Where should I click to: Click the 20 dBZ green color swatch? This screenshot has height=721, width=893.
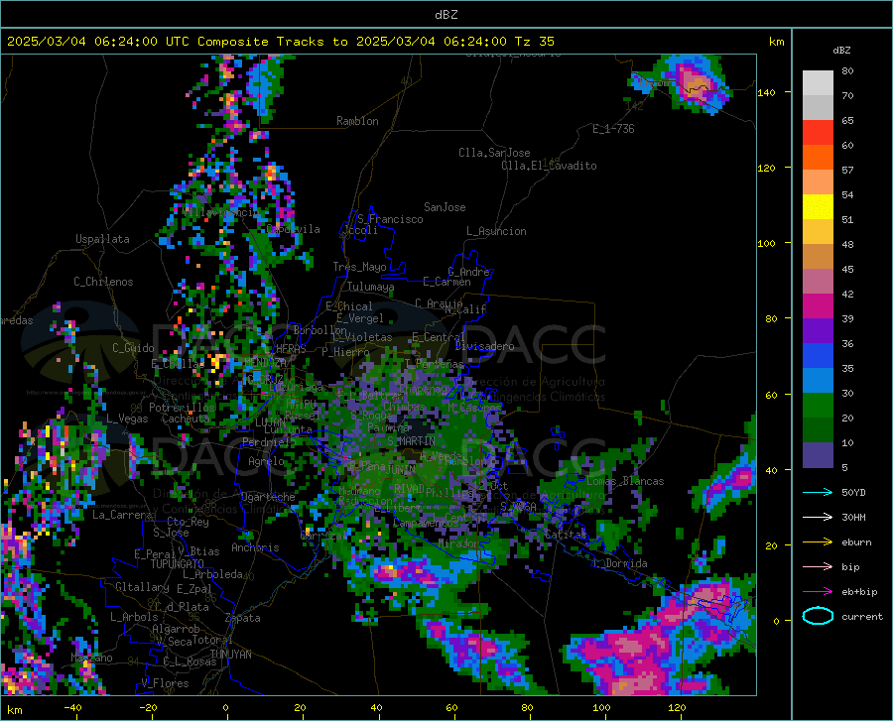[x=818, y=406]
